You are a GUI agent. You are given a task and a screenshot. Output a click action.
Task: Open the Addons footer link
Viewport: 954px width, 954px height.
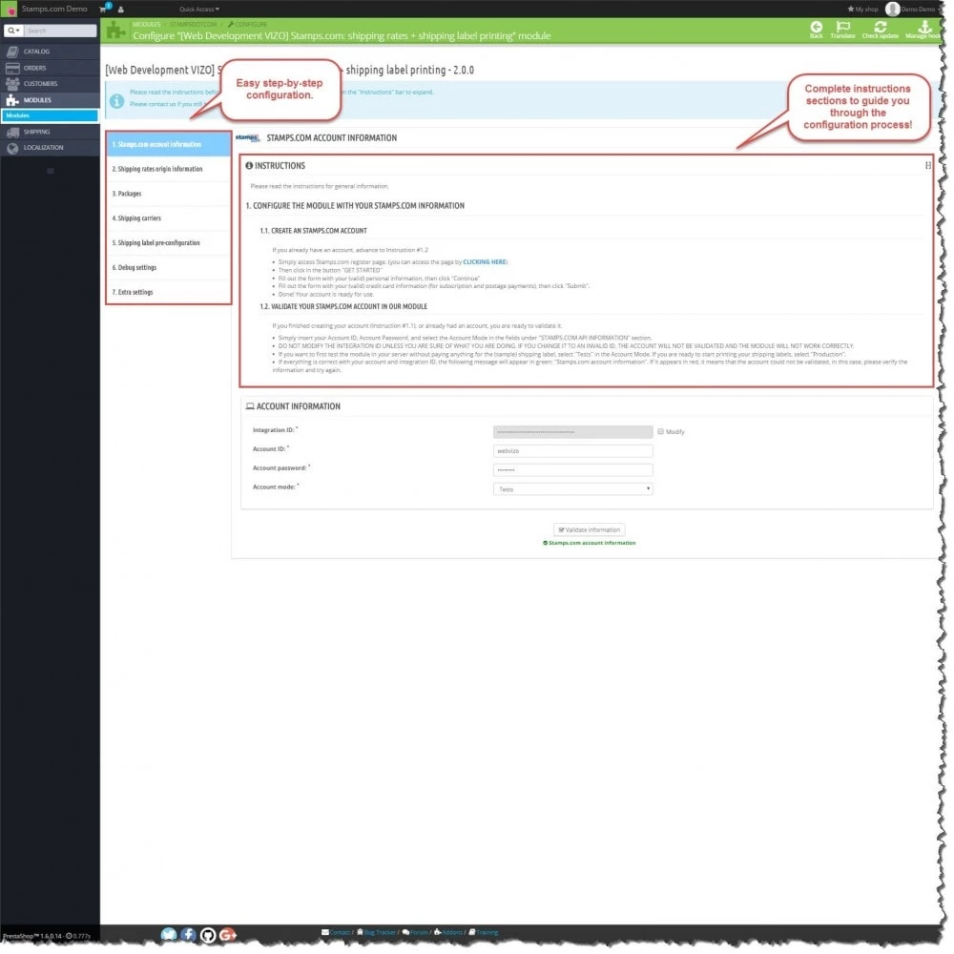pos(447,932)
